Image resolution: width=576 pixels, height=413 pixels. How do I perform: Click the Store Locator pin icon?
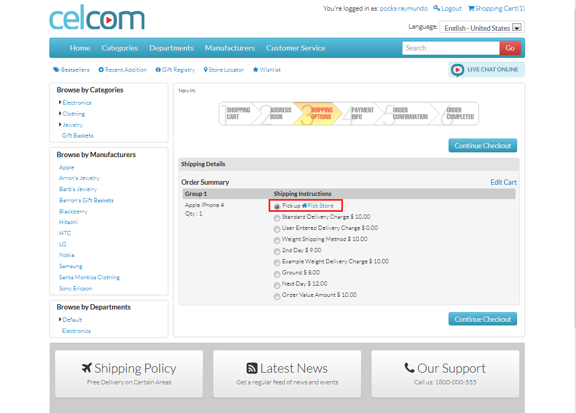tap(205, 70)
